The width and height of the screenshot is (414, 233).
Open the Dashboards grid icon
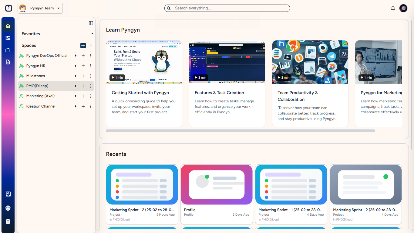click(8, 38)
